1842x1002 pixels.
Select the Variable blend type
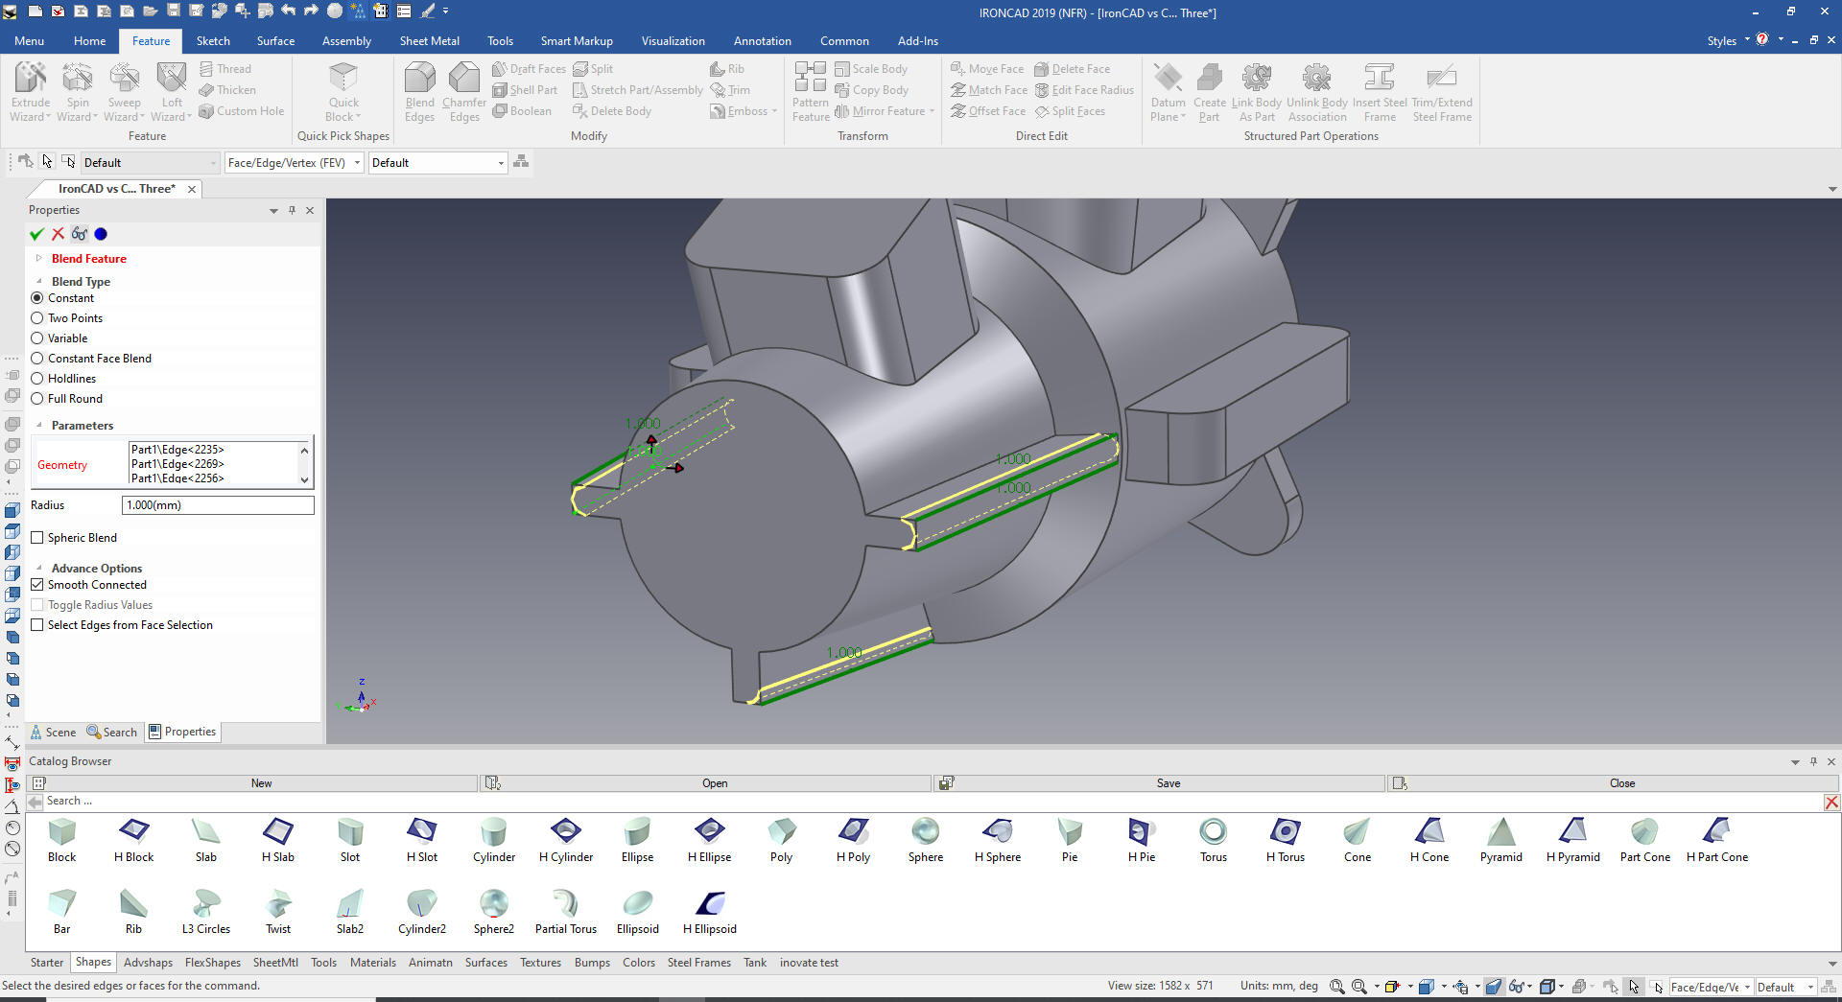[37, 338]
